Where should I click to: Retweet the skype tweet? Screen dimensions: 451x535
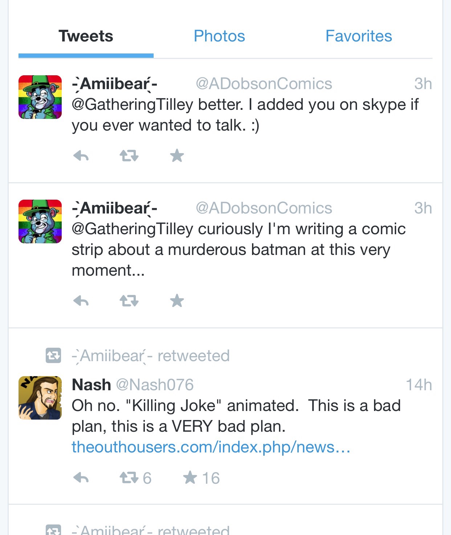(x=129, y=156)
